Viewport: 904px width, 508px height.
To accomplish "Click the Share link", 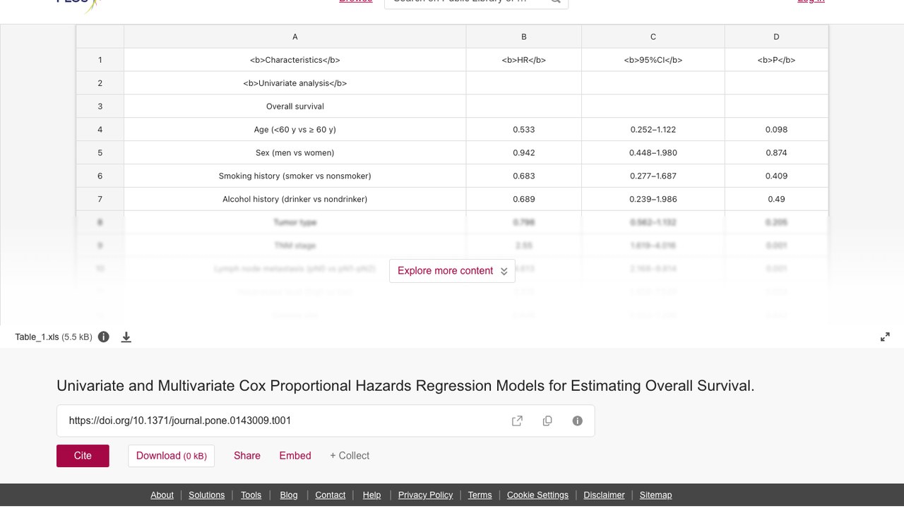I will point(247,456).
